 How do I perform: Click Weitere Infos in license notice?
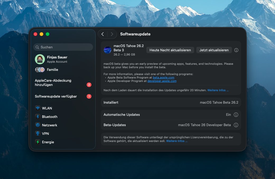177,141
